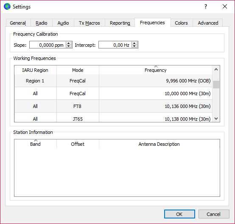The width and height of the screenshot is (235, 224).
Task: Click FreqCal mode in the 10,000 000 MHz row
Action: click(78, 94)
